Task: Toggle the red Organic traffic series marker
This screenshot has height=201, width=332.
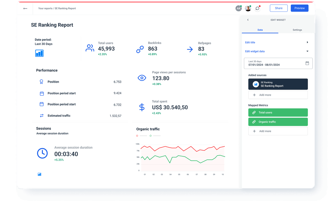Action: [137, 136]
